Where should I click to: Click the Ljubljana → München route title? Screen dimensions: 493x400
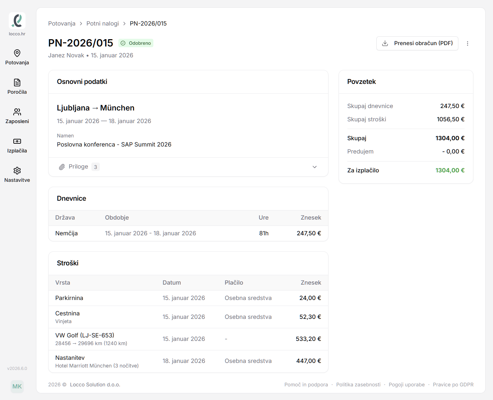click(96, 108)
